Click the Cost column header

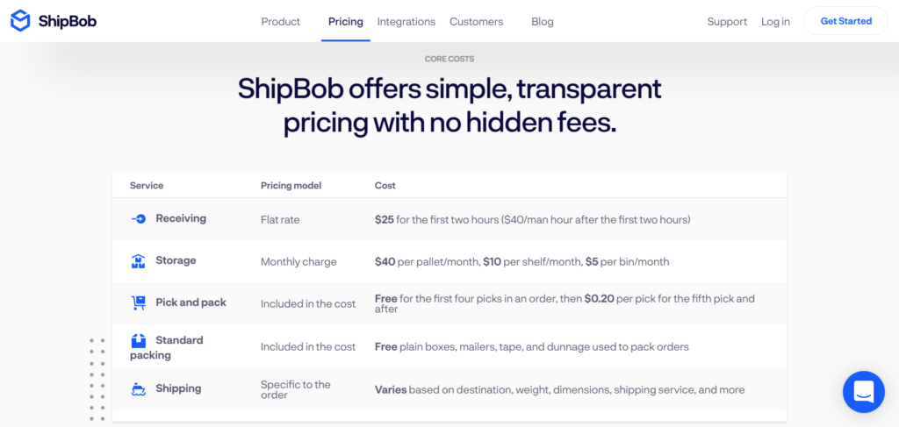point(385,186)
